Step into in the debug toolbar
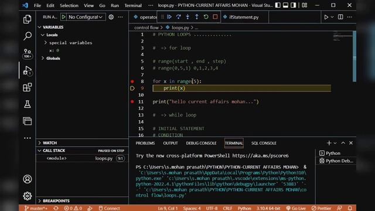This screenshot has height=211, width=375. [x=187, y=17]
